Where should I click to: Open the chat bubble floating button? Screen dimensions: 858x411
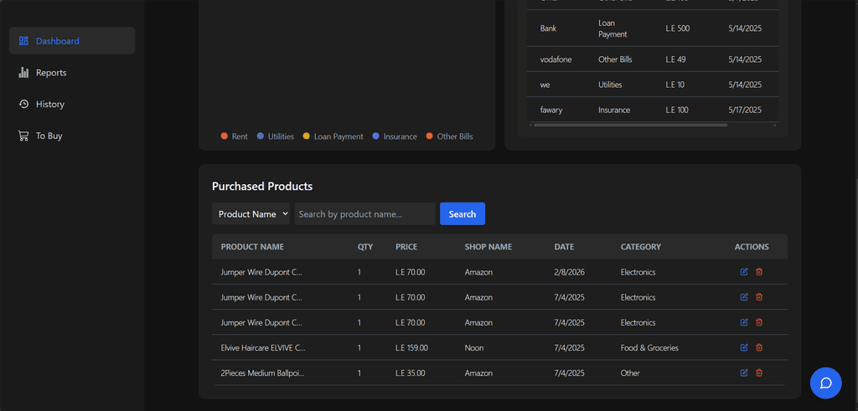click(825, 383)
